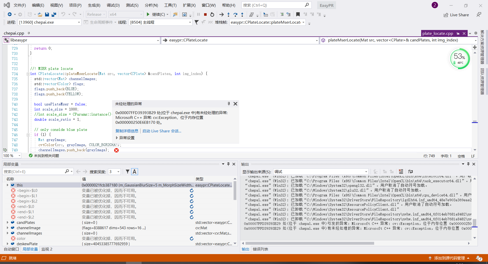This screenshot has height=264, width=488.
Task: Open the 生成(B) menu
Action: pyautogui.click(x=94, y=5)
